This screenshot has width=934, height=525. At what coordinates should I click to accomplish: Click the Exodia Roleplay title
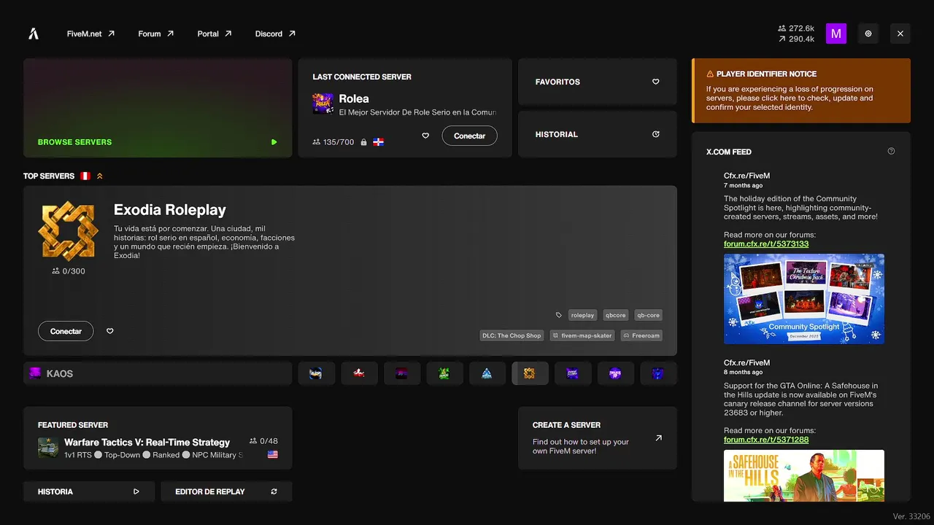coord(170,210)
